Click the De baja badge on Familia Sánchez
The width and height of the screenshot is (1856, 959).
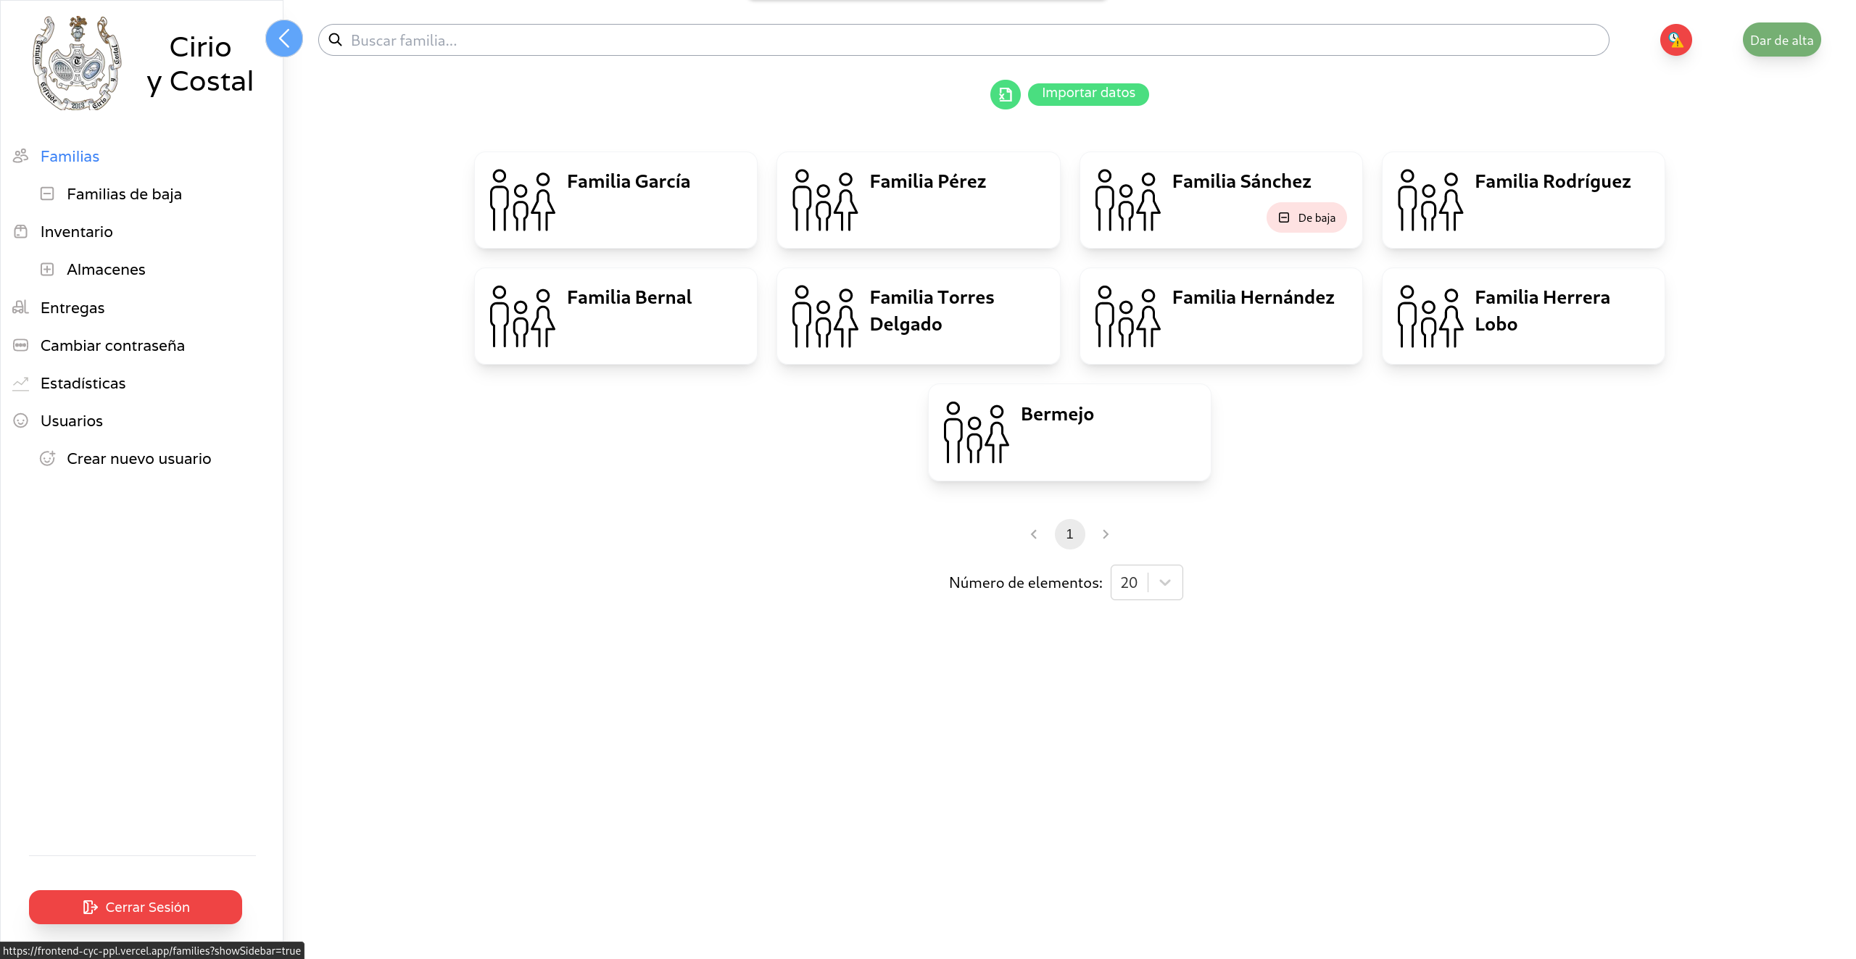(1306, 217)
